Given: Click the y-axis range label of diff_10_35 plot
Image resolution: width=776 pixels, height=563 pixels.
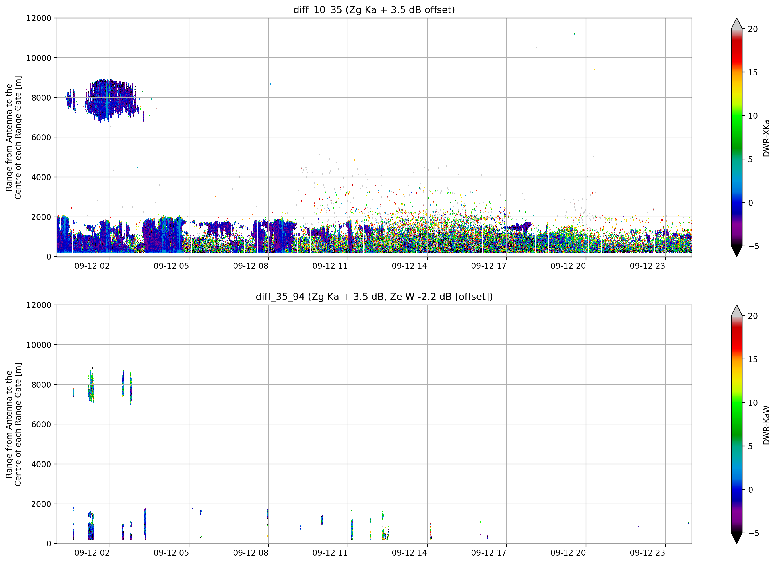Looking at the screenshot, I should pos(14,137).
